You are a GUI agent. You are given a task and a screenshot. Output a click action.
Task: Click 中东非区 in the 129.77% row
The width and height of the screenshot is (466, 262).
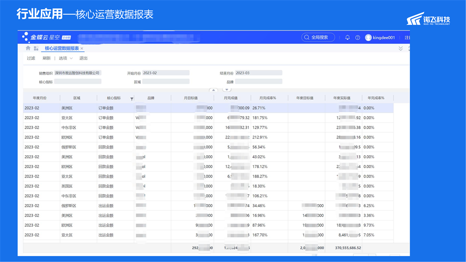(x=69, y=128)
